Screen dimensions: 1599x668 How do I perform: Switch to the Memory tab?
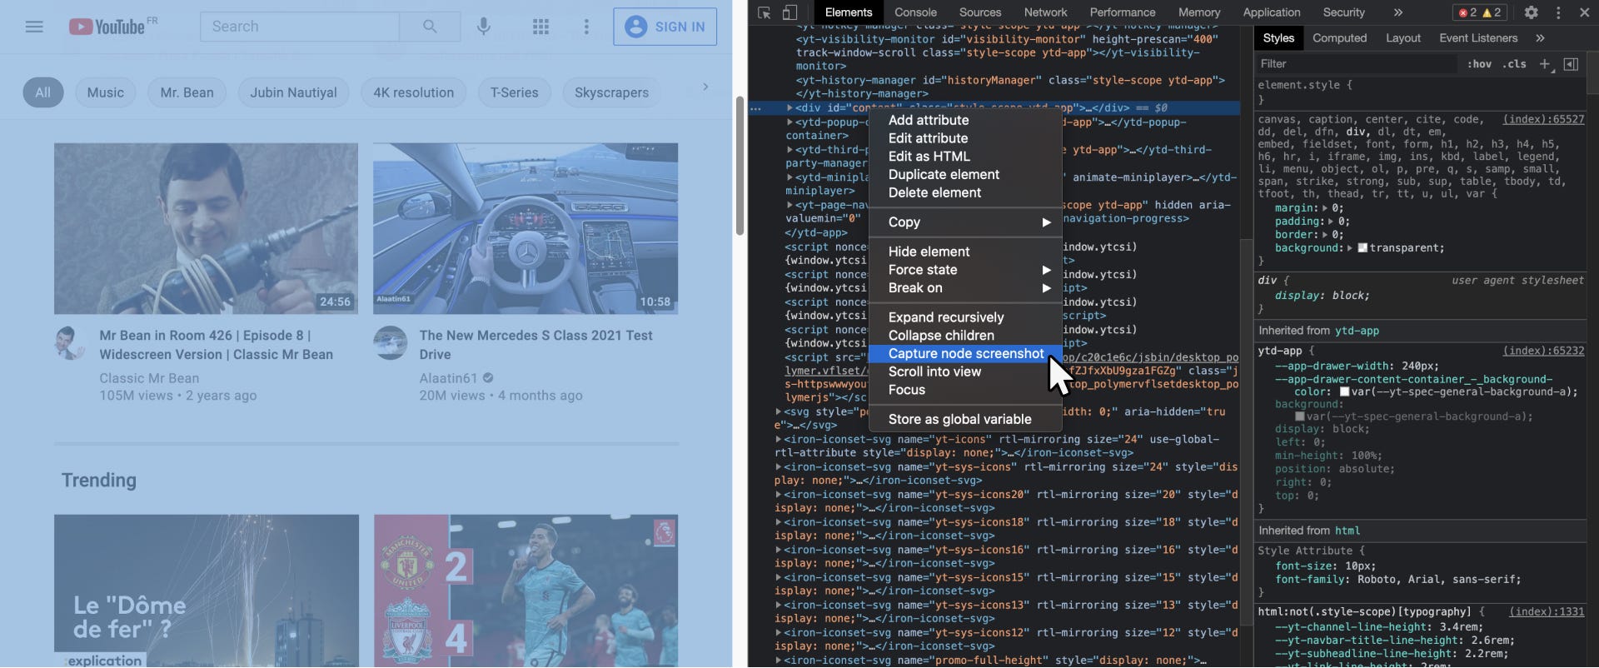click(x=1199, y=12)
